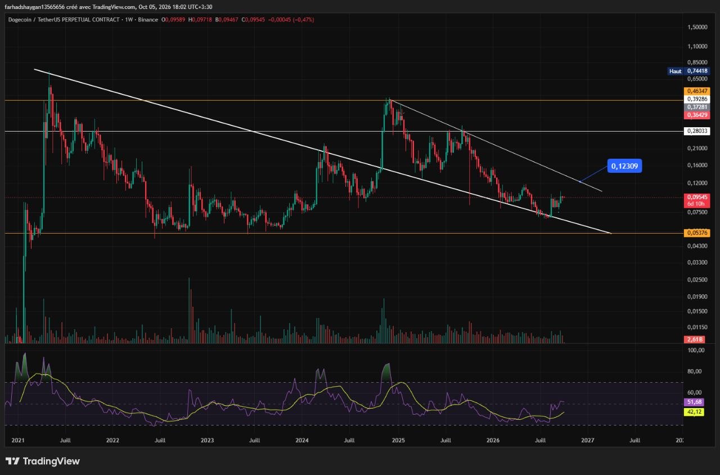Click the 0,01150 price scale value

pyautogui.click(x=697, y=327)
